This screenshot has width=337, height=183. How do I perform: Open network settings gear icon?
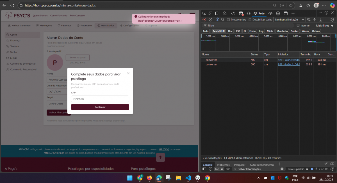(x=332, y=20)
